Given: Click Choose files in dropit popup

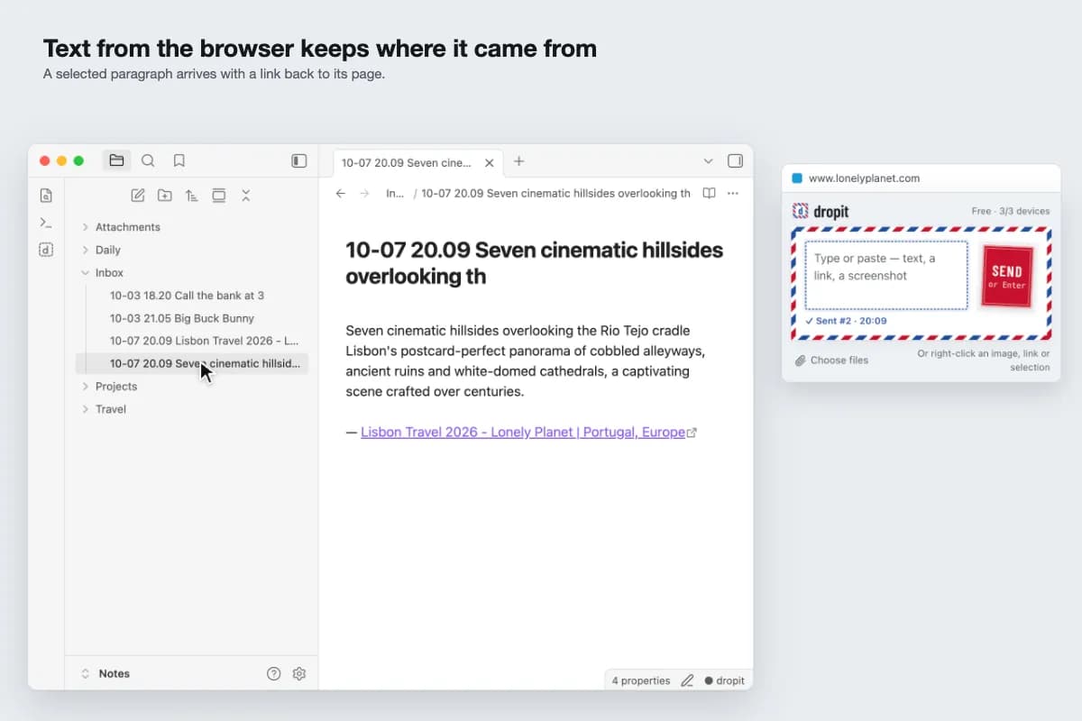Looking at the screenshot, I should [x=832, y=360].
